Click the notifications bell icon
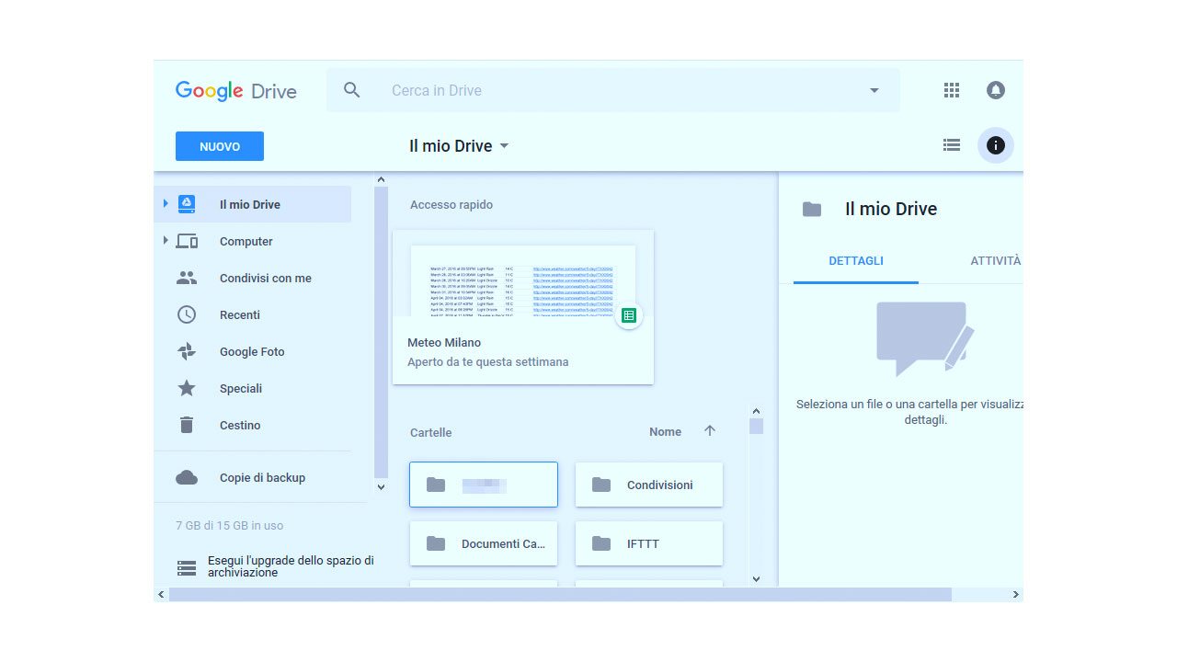Image resolution: width=1177 pixels, height=662 pixels. [995, 90]
